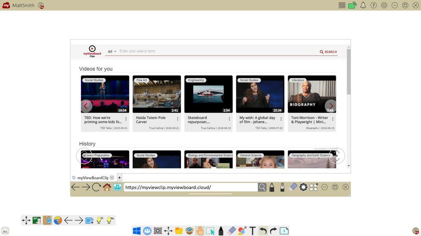421x236 pixels.
Task: Select the browser marker pen tool
Action: point(272,187)
